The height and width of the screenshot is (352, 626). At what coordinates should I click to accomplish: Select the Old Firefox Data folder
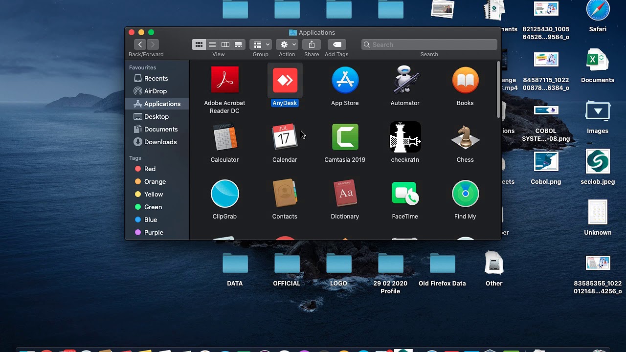443,263
